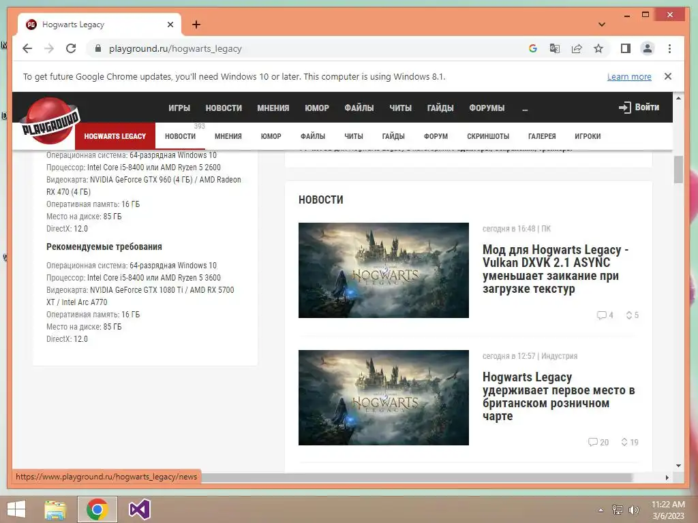Open the ГАЛЕРЕЯ tab
The height and width of the screenshot is (523, 698).
pyautogui.click(x=542, y=136)
